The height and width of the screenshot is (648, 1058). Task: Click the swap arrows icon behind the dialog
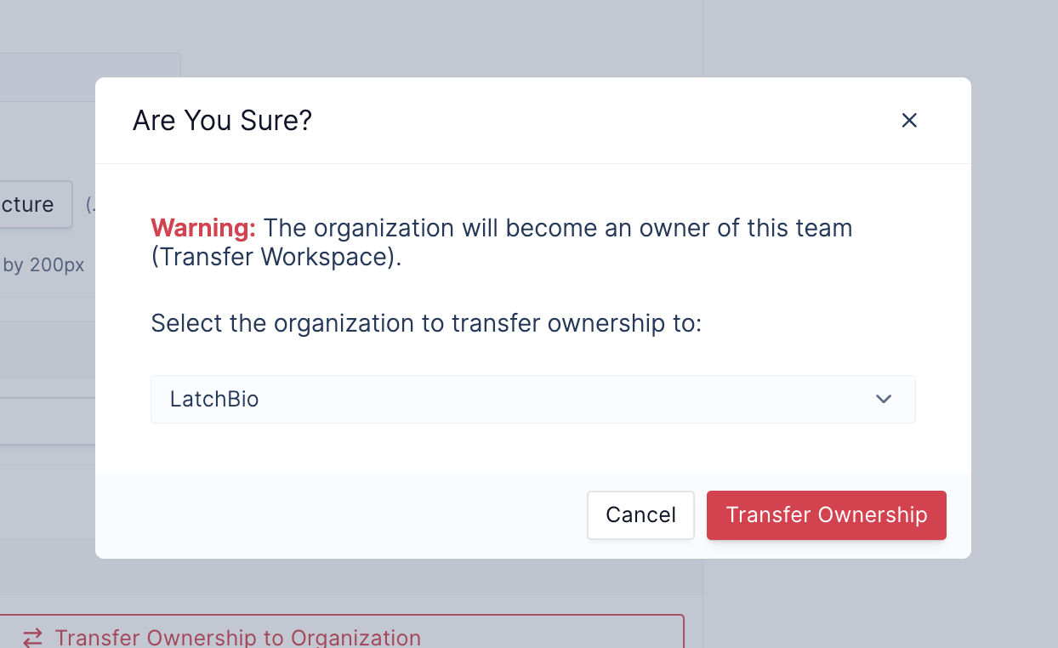32,638
